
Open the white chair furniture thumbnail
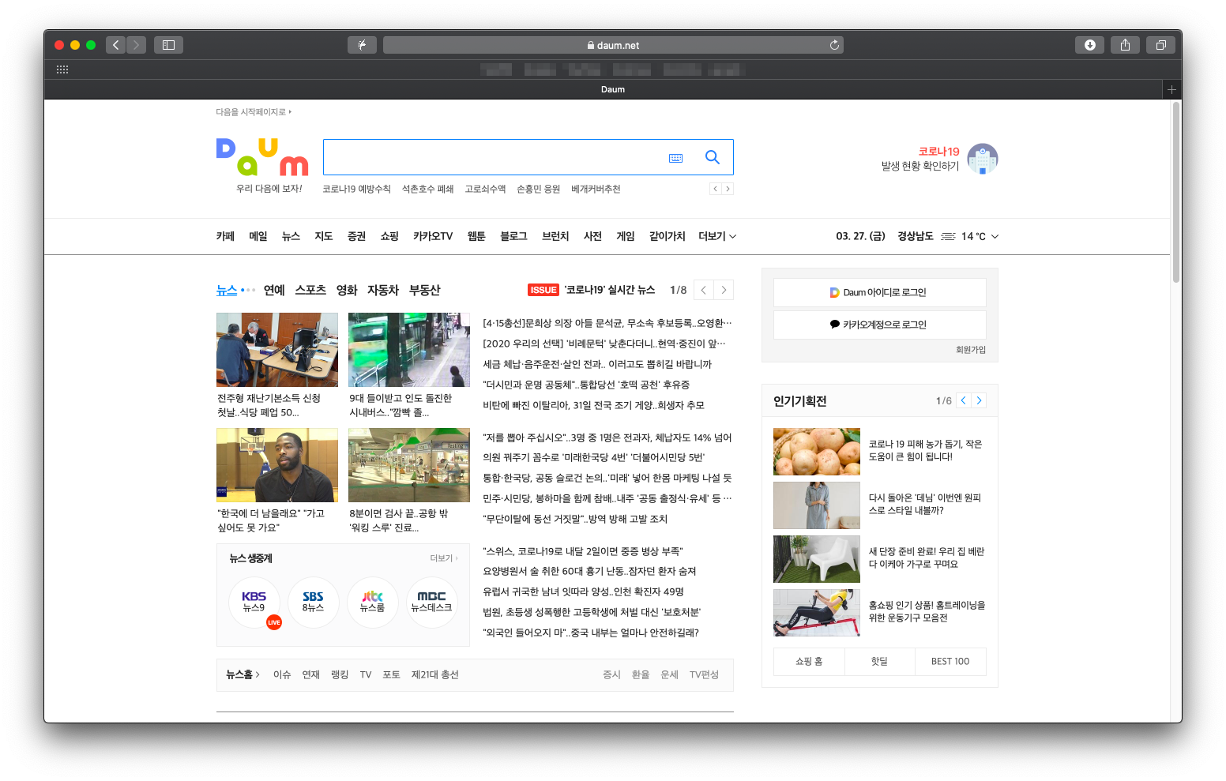pyautogui.click(x=817, y=559)
